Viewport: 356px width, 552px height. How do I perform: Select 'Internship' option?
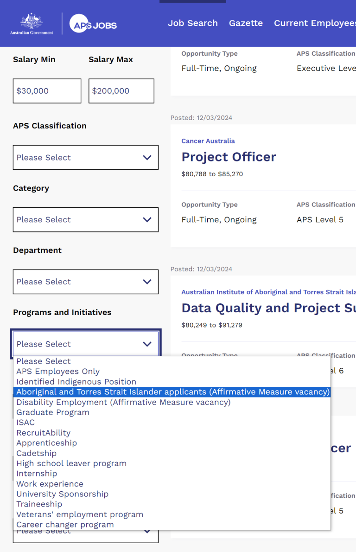(172, 474)
